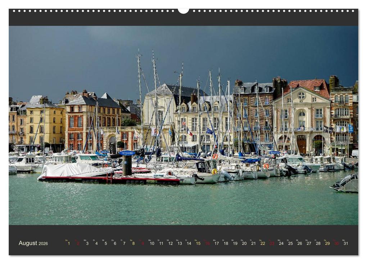Select the last date 31
The height and width of the screenshot is (264, 367).
(x=346, y=244)
